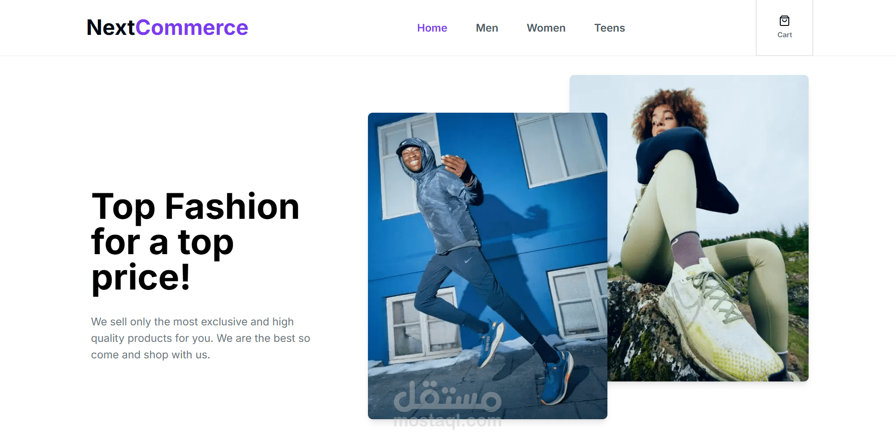Click the 'Cart' text label under the bag

click(785, 35)
